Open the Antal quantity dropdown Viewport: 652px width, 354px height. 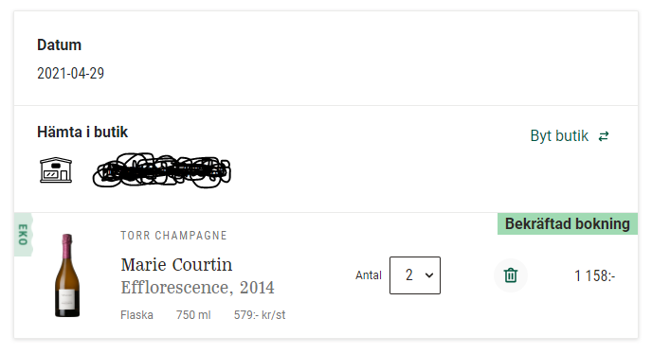[414, 275]
